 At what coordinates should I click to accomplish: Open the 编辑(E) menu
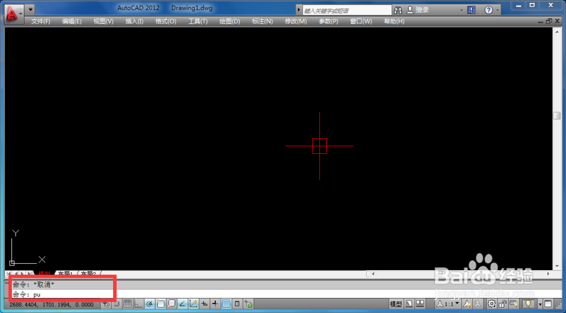pos(72,21)
